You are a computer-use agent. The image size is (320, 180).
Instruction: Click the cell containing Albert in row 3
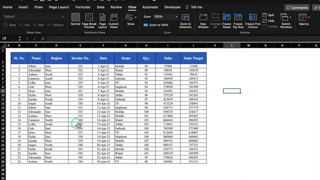coord(36,66)
